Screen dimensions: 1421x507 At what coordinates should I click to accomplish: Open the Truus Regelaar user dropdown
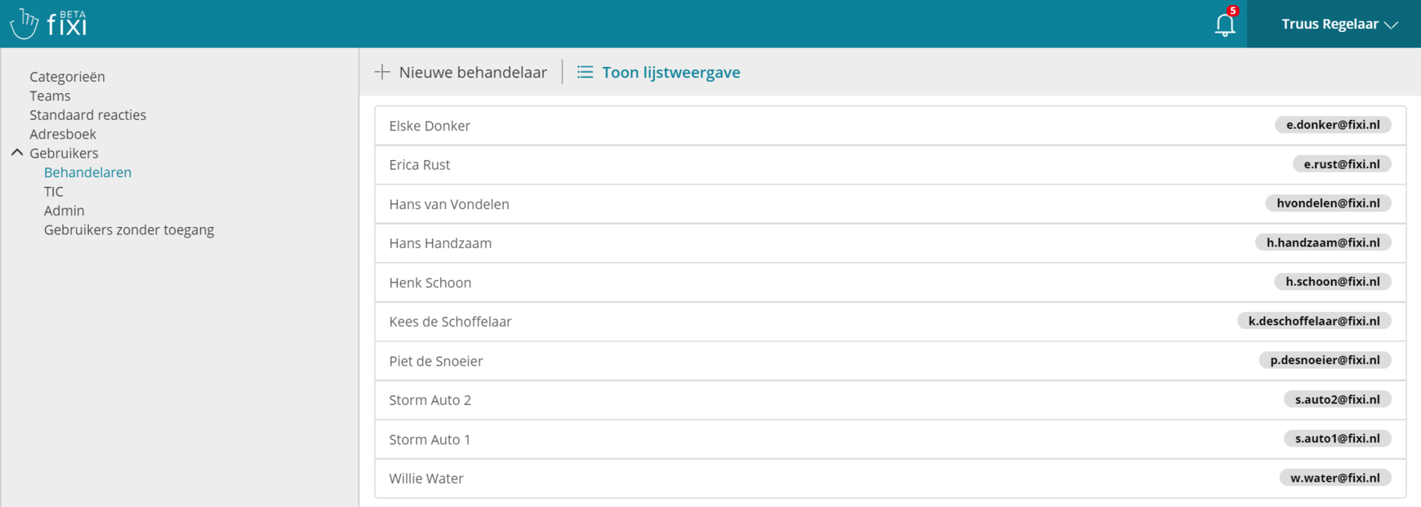click(1339, 24)
